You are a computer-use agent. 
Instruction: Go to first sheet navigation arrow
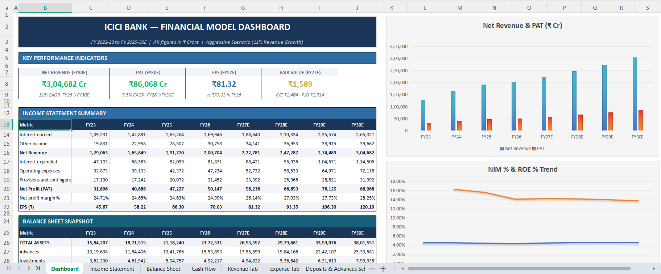(x=9, y=269)
